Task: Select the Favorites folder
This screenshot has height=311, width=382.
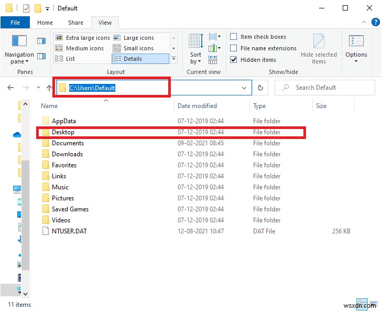Action: [x=64, y=165]
